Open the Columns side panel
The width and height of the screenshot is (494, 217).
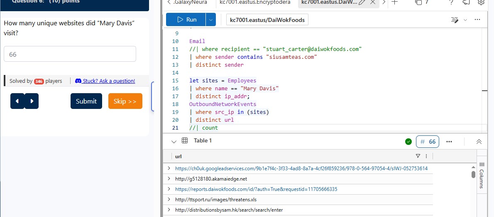click(482, 175)
